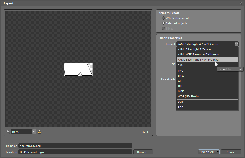Image resolution: width=245 pixels, height=158 pixels.
Task: Click the magnifier icon beside the 100% zoom field
Action: coord(8,132)
